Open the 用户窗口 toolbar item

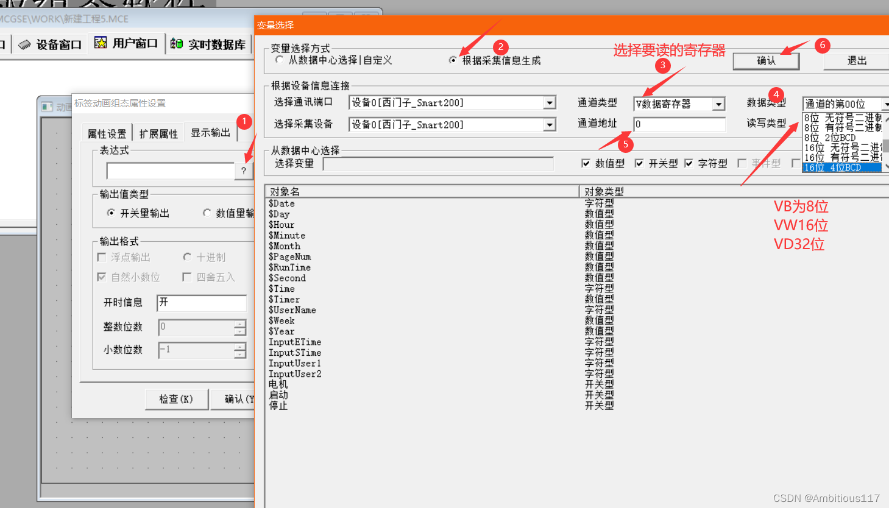pos(126,43)
